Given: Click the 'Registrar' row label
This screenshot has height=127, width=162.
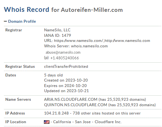Looking at the screenshot, I should (x=13, y=30).
